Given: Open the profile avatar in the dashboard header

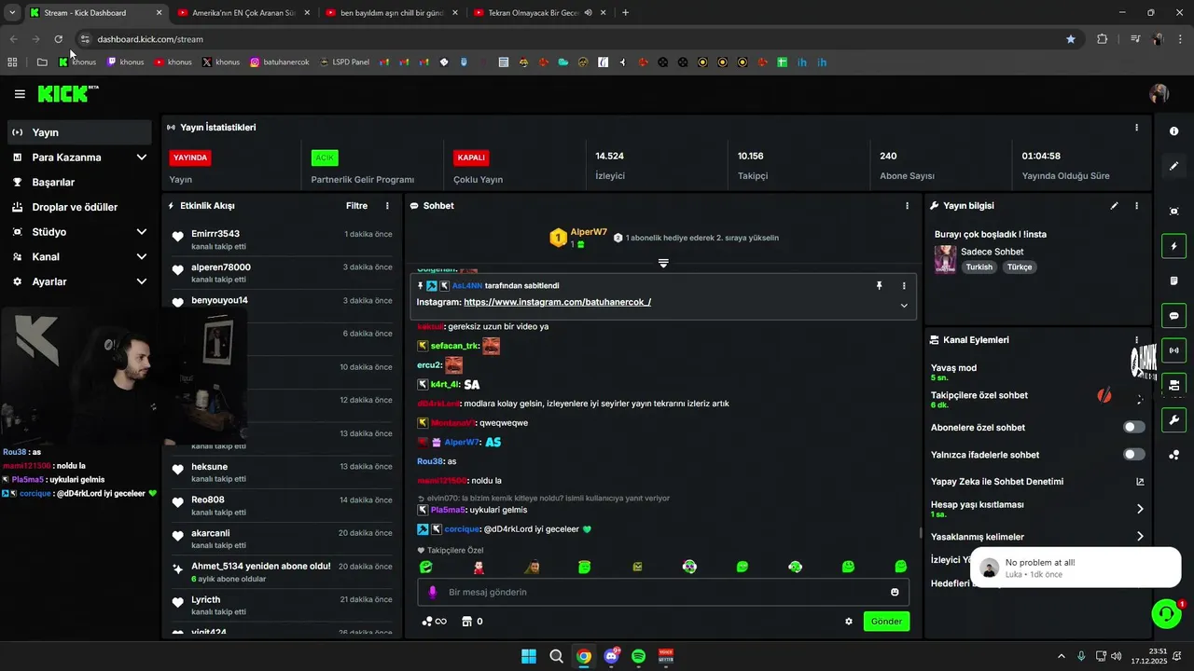Looking at the screenshot, I should click(x=1159, y=94).
